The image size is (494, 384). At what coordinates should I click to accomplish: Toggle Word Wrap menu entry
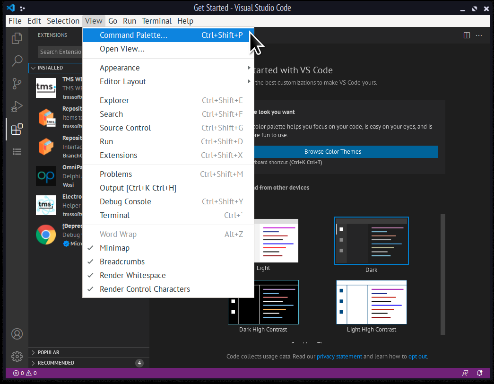click(x=168, y=234)
